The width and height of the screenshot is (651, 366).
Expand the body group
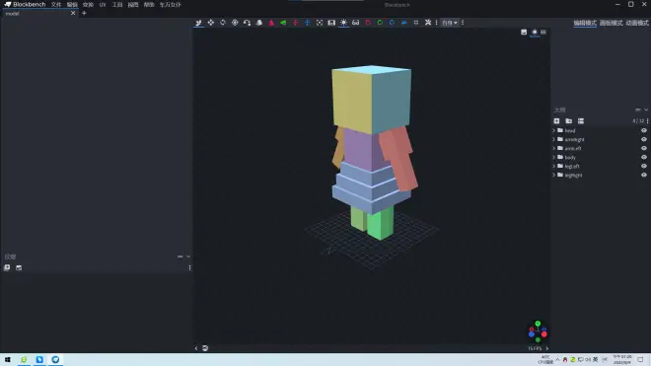pos(554,157)
